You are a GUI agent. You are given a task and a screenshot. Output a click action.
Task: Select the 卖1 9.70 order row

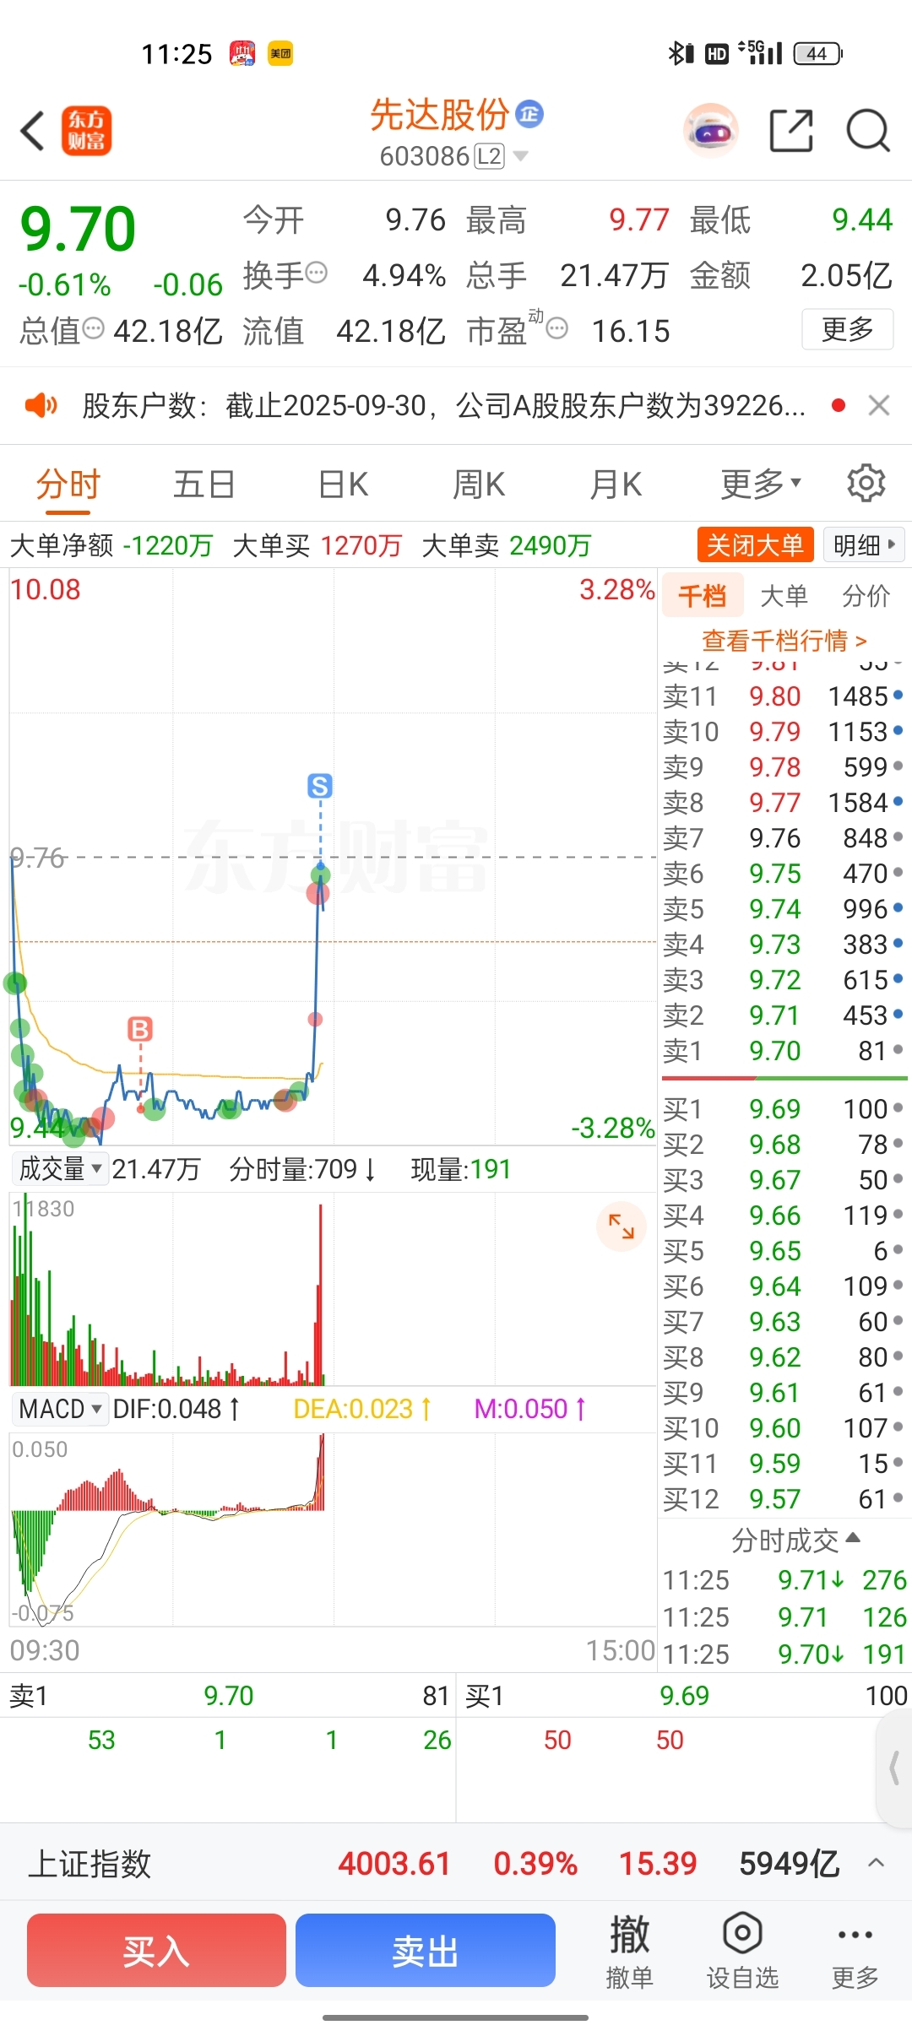pos(783,1051)
